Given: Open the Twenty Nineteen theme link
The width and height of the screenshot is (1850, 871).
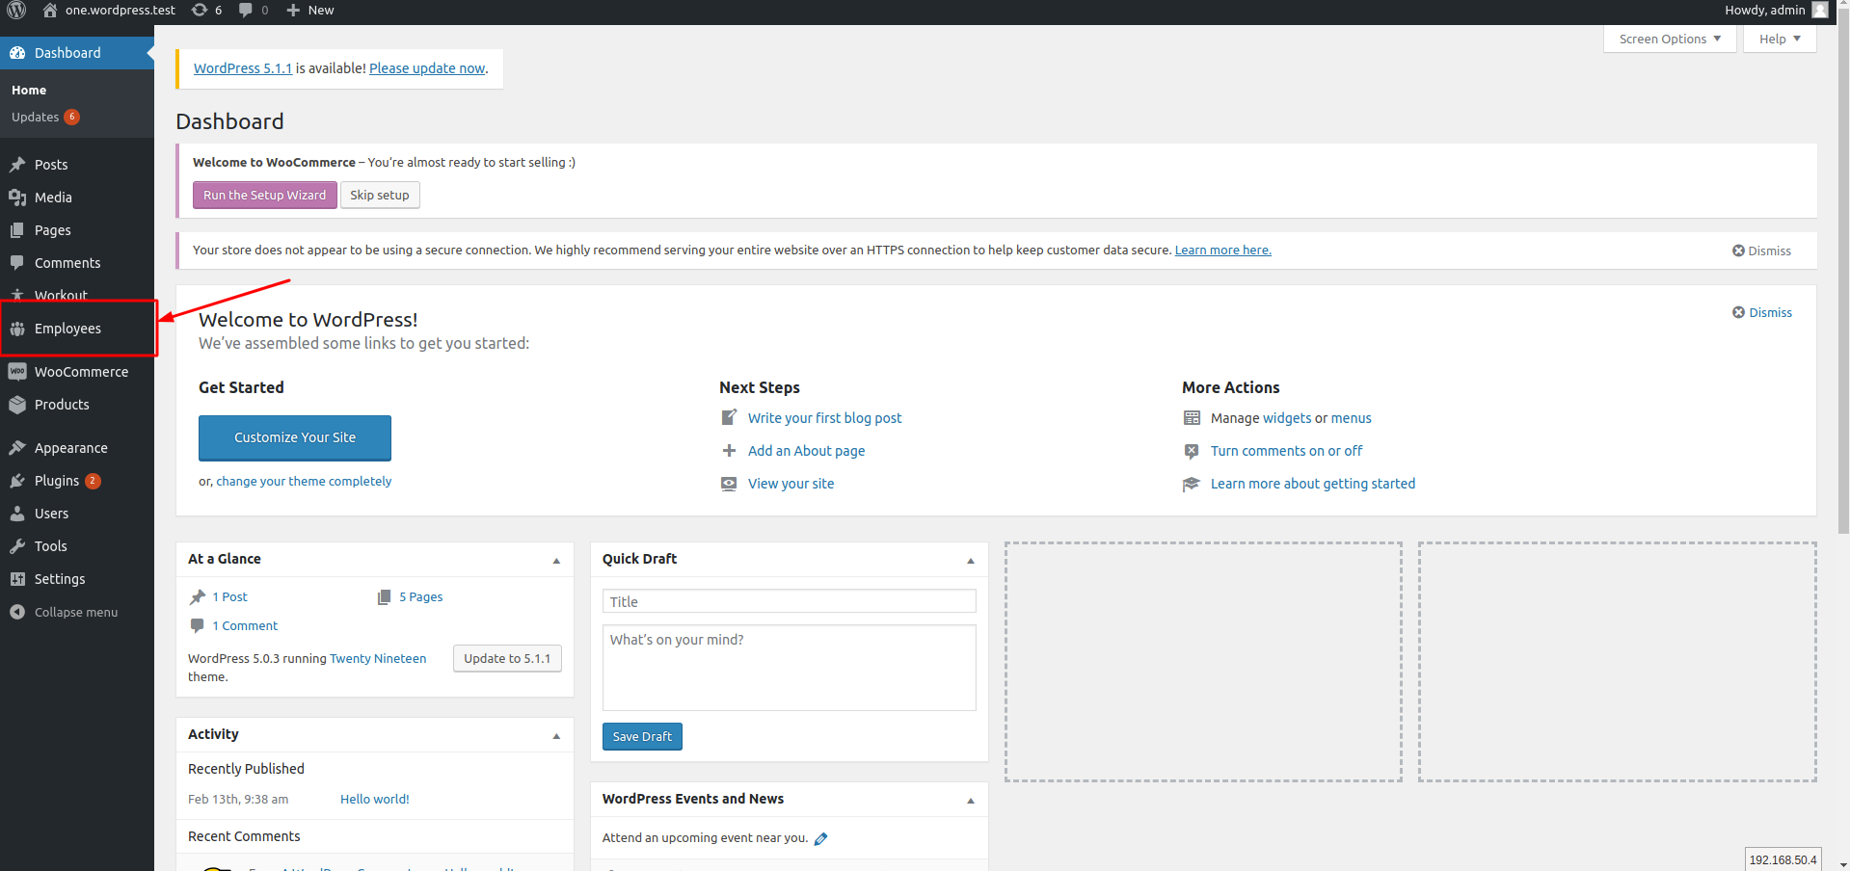Looking at the screenshot, I should pos(378,659).
